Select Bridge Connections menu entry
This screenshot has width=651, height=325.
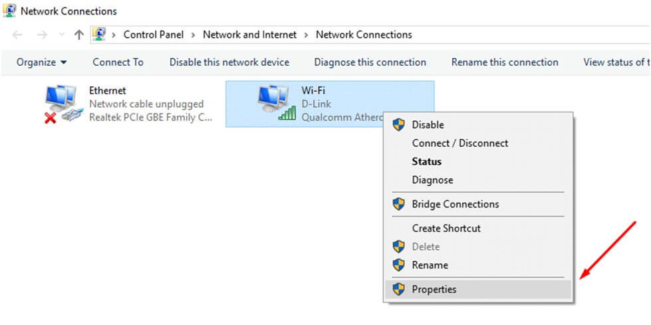pos(455,204)
